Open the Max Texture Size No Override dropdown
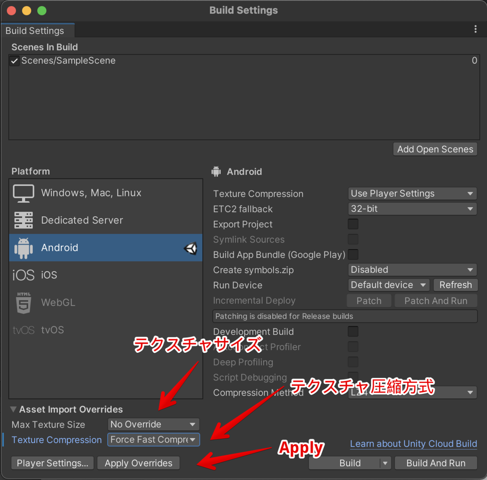487x480 pixels. click(x=153, y=424)
